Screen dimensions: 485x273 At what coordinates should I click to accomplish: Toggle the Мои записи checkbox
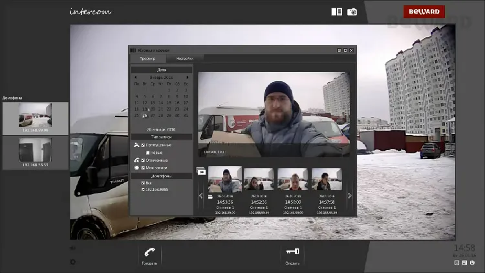click(x=143, y=168)
